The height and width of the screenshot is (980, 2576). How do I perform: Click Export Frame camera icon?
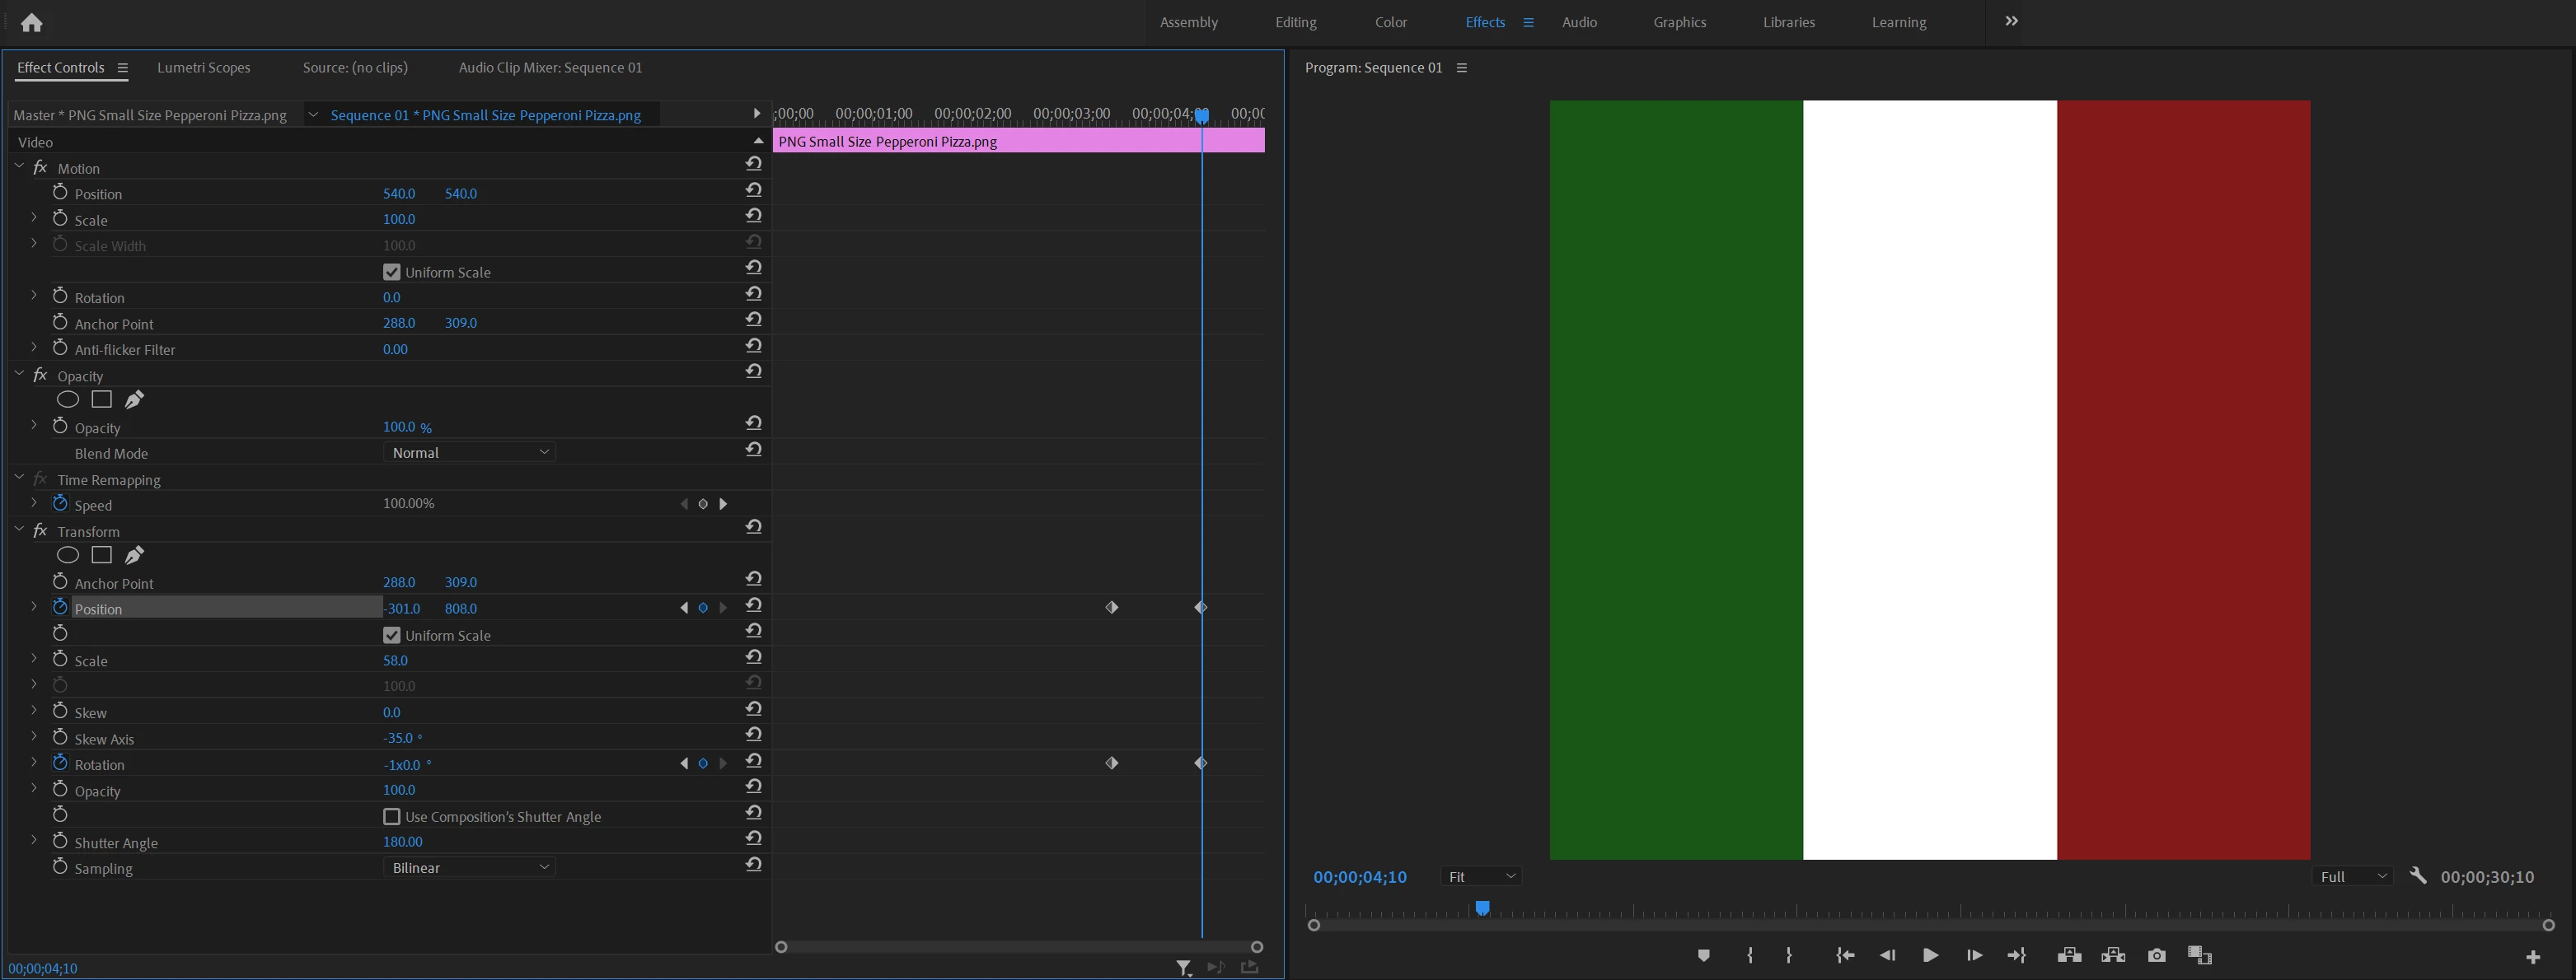pos(2156,956)
